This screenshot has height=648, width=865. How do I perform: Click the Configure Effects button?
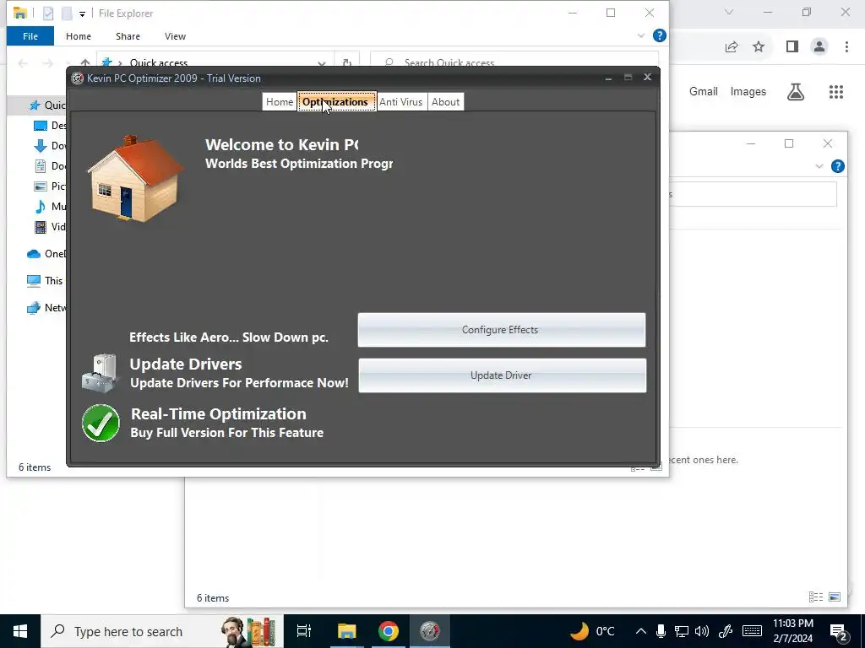[501, 330]
